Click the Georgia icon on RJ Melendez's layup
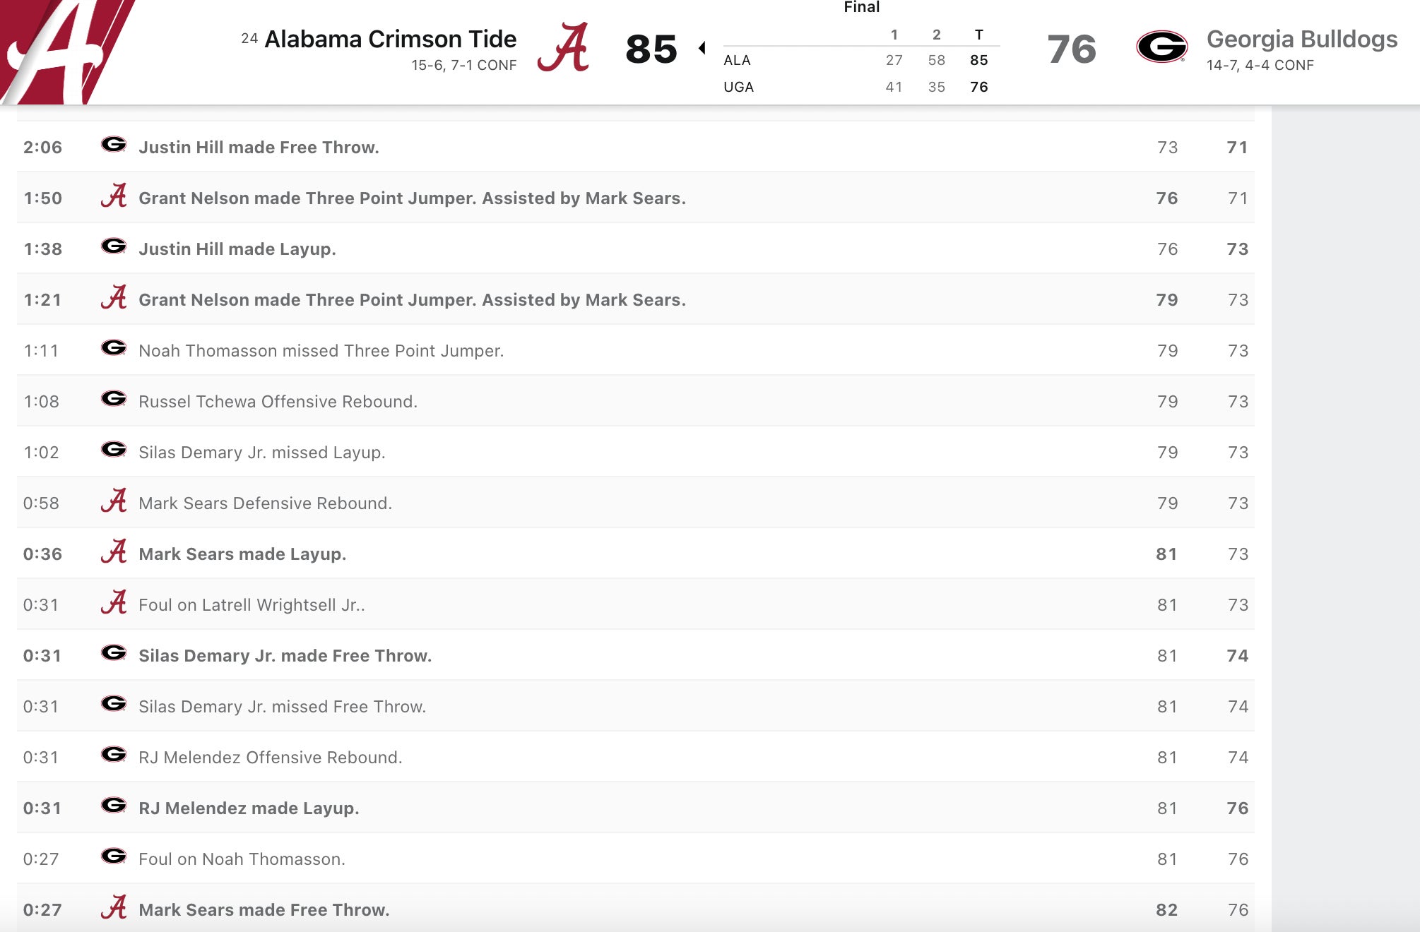 coord(114,806)
